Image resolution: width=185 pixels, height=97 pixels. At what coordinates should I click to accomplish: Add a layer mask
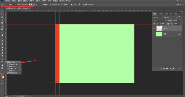tap(167, 69)
